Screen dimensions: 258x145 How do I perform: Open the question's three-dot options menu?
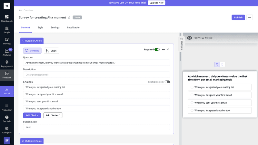[163, 49]
